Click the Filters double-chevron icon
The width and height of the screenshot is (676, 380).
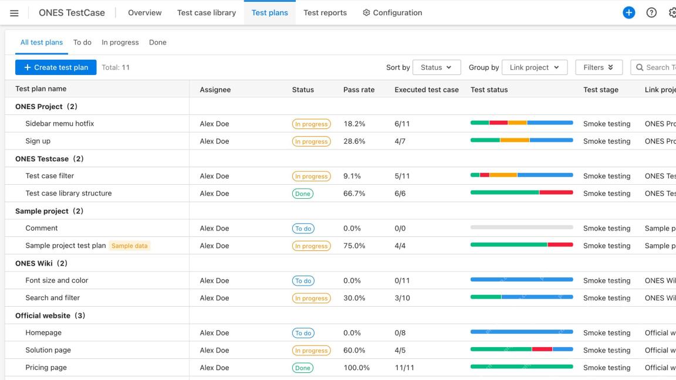coord(610,67)
